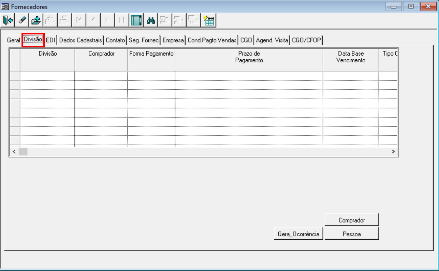Click the Fornecedores window title icon
The image size is (439, 271).
(x=5, y=6)
